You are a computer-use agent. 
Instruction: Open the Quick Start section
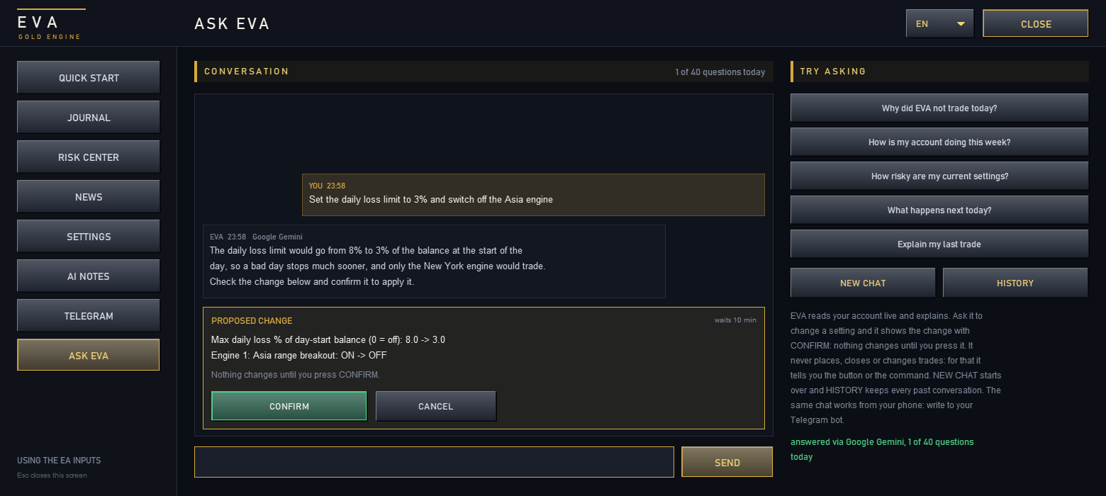(x=89, y=77)
